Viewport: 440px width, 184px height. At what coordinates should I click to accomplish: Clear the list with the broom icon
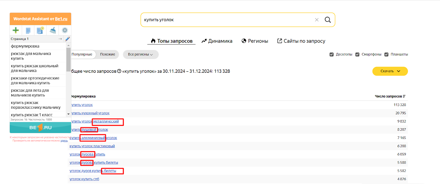click(53, 30)
